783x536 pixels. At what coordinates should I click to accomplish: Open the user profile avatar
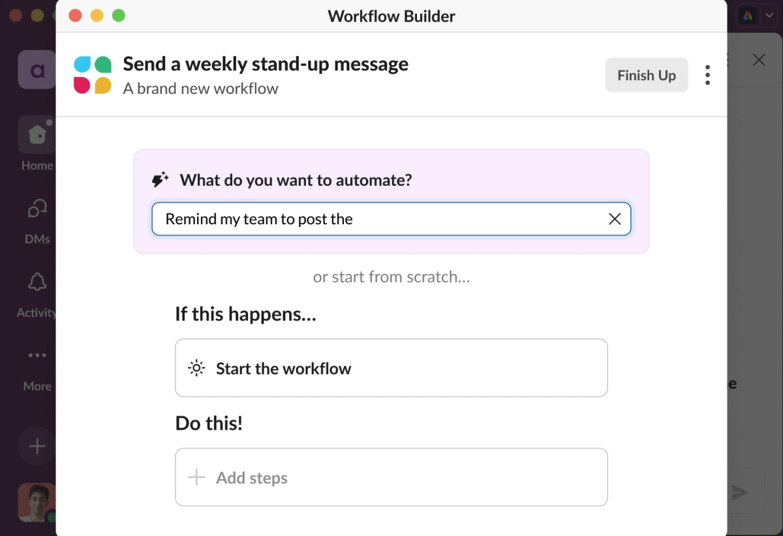[x=37, y=502]
